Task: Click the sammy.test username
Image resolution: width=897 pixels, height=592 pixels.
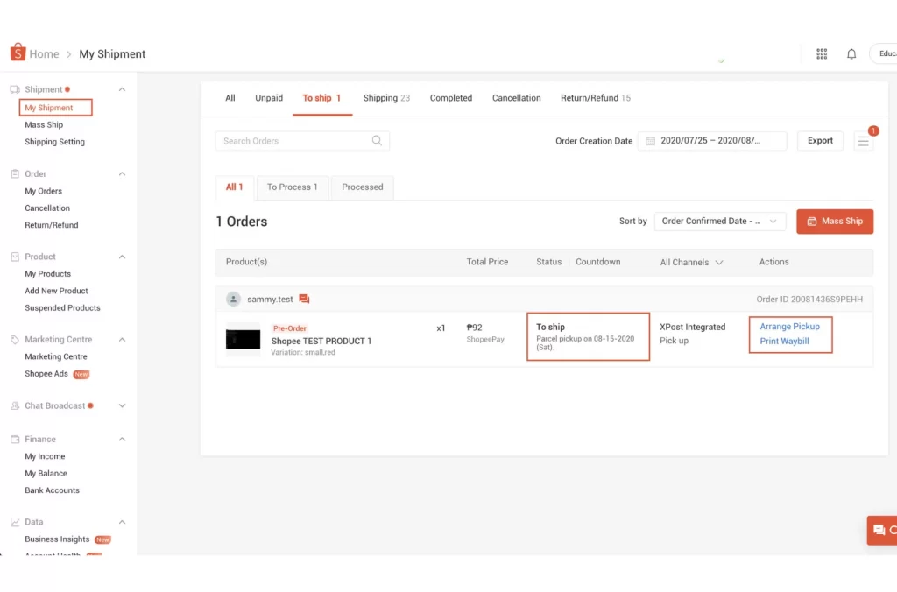Action: click(270, 300)
